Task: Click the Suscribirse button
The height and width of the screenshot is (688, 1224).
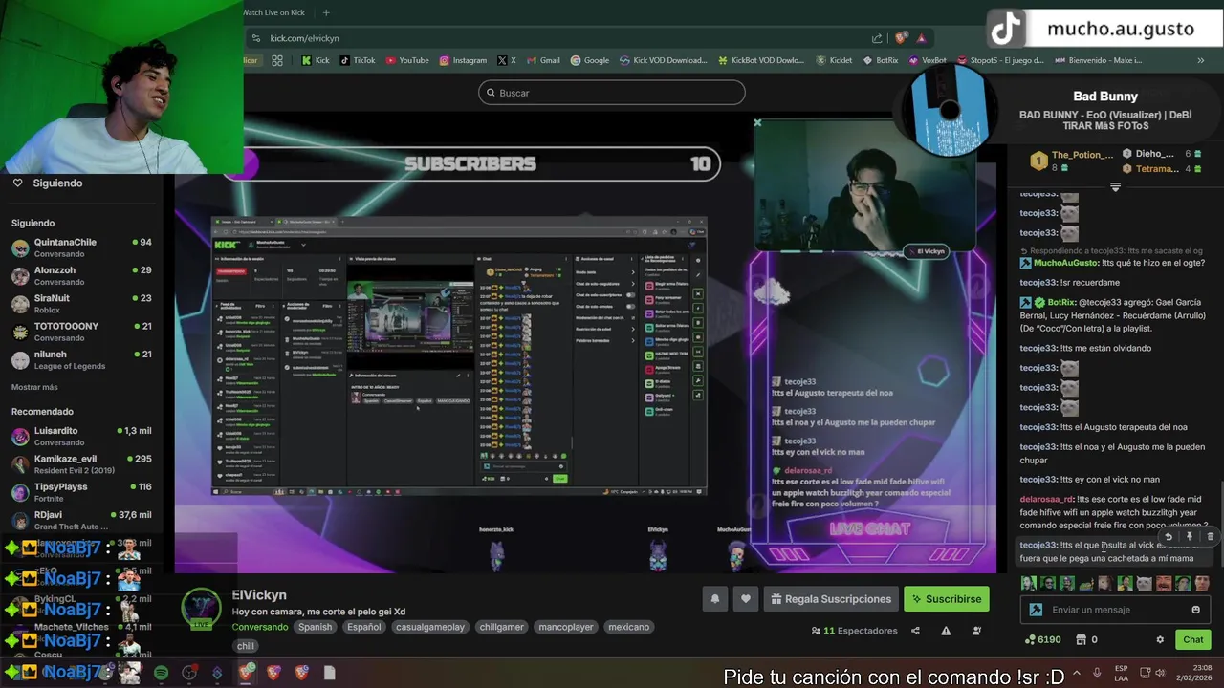Action: (x=946, y=599)
